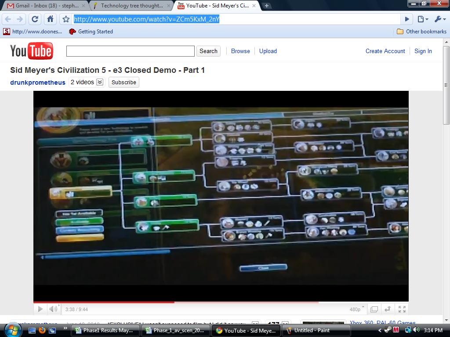
Task: Click the YouTube logo
Action: [32, 51]
